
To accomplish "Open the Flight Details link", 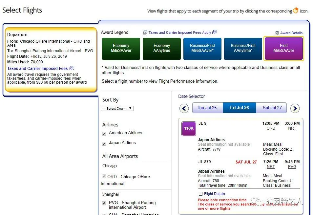I will 214,194.
